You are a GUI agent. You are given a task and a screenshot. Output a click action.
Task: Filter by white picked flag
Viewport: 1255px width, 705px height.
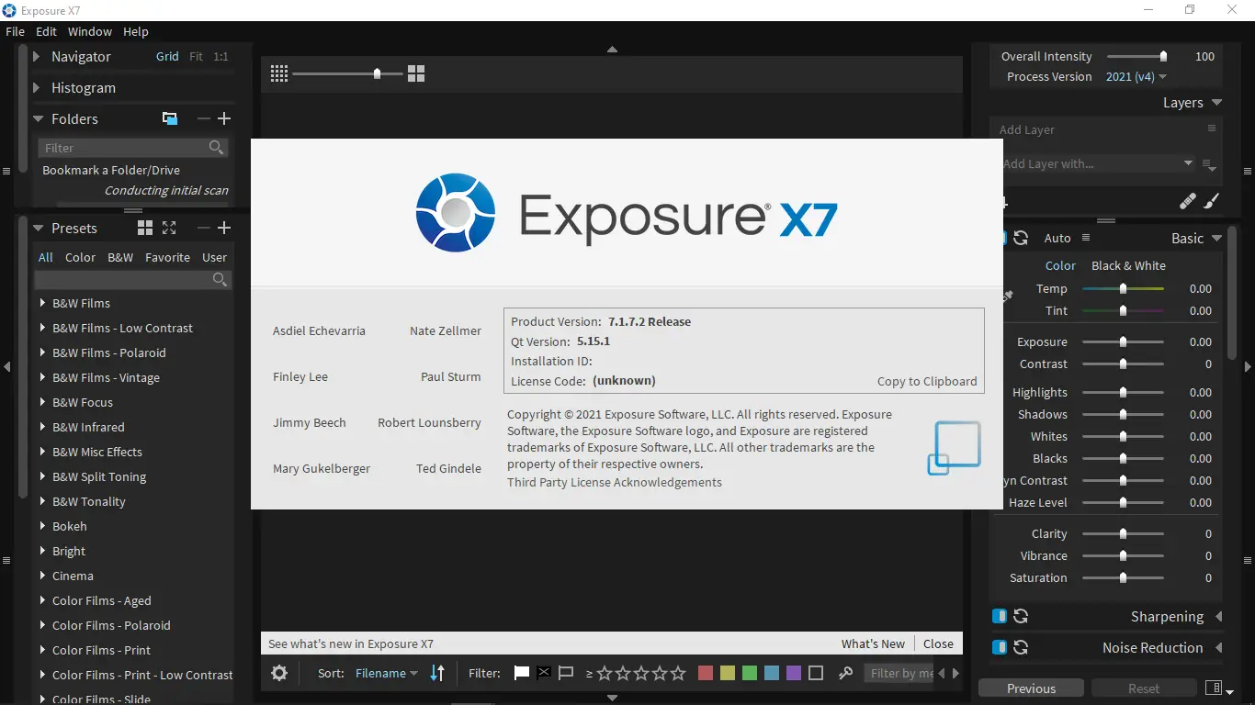pos(521,673)
